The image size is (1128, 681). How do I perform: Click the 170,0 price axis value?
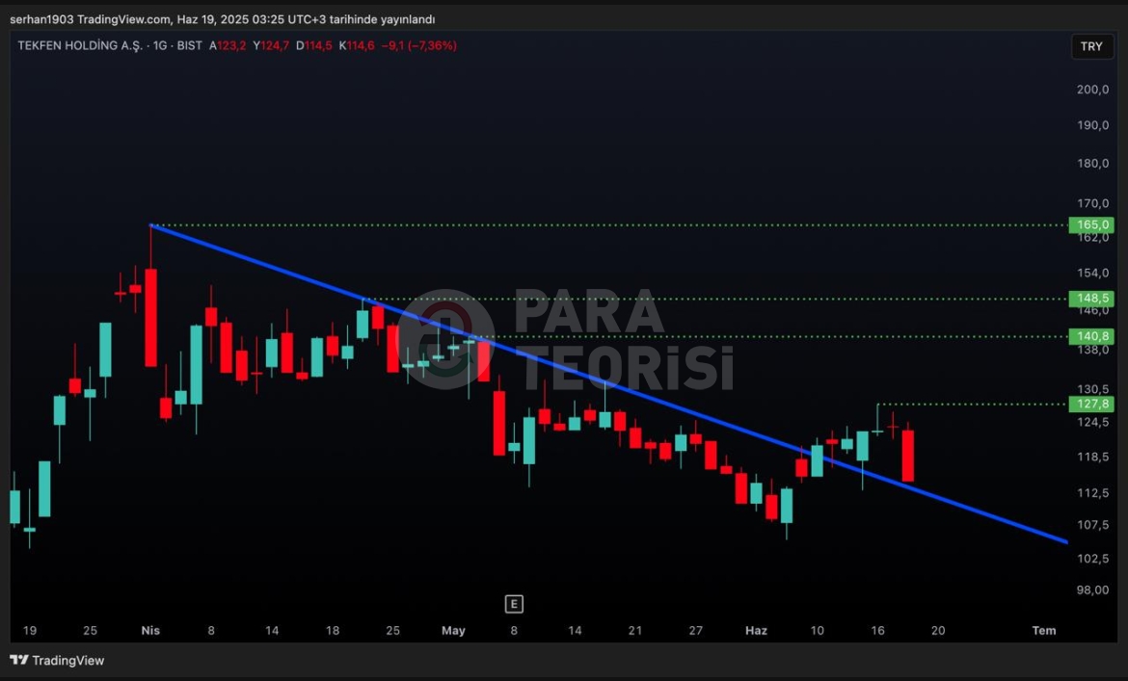1092,204
